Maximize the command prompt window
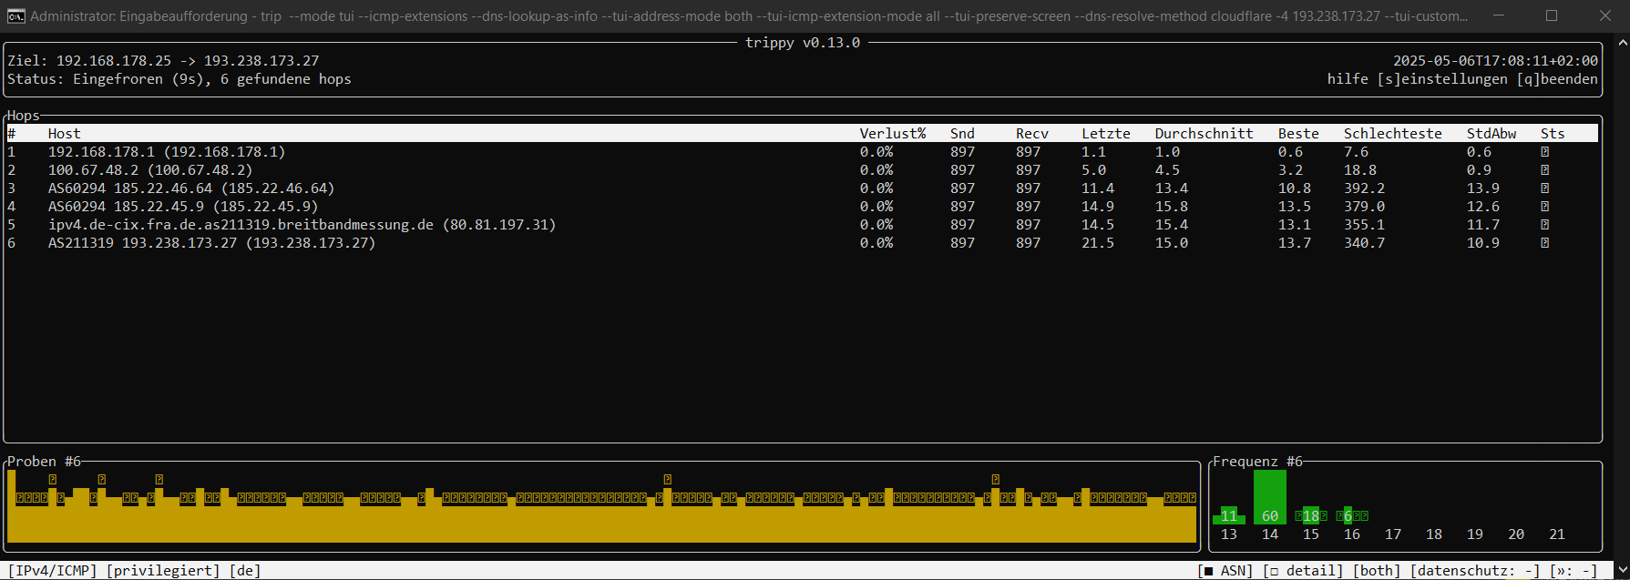Screen dimensions: 1630x580 pyautogui.click(x=1552, y=15)
